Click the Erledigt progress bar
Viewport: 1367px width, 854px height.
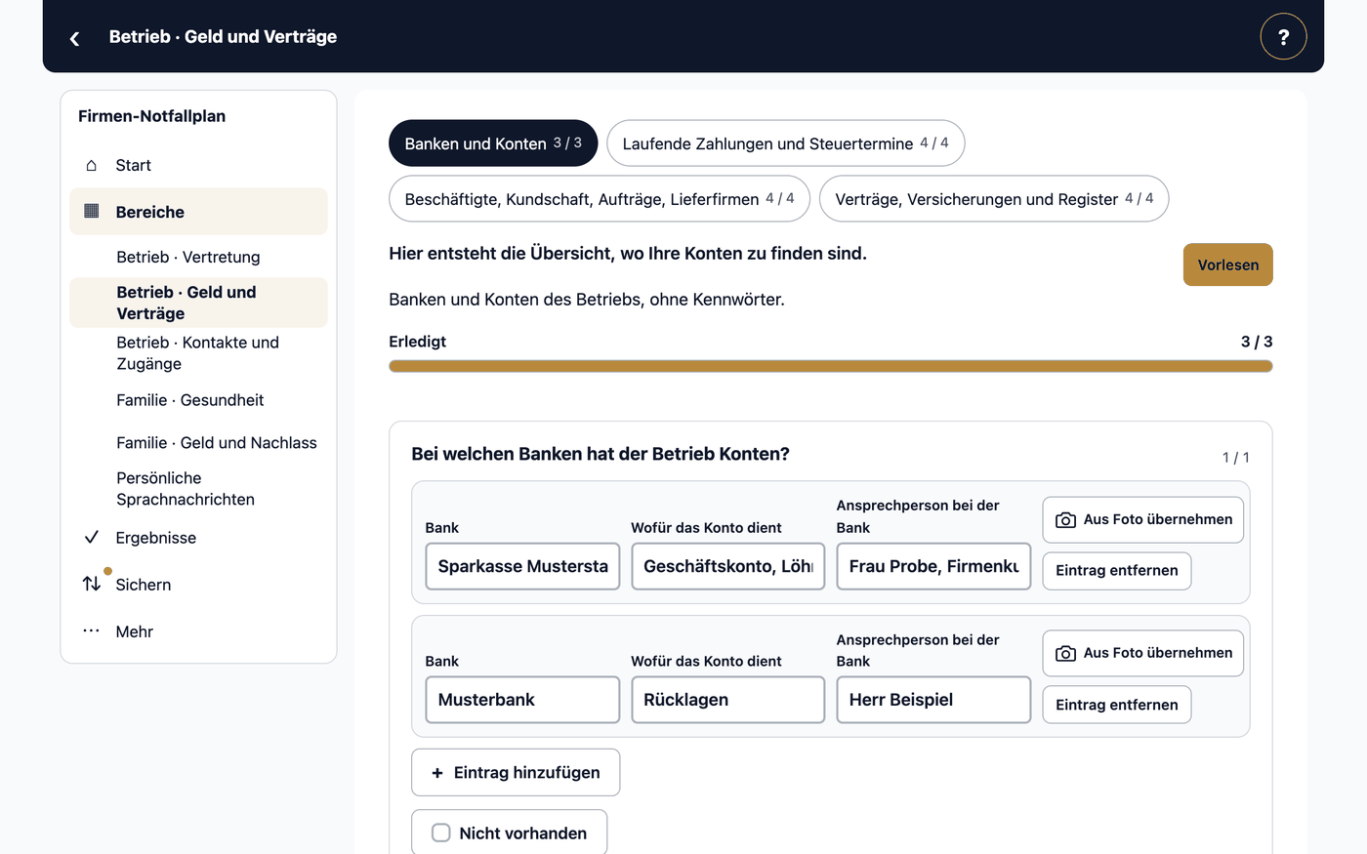tap(830, 366)
